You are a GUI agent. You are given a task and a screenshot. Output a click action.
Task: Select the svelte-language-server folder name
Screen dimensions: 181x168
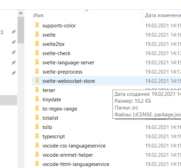pyautogui.click(x=68, y=63)
